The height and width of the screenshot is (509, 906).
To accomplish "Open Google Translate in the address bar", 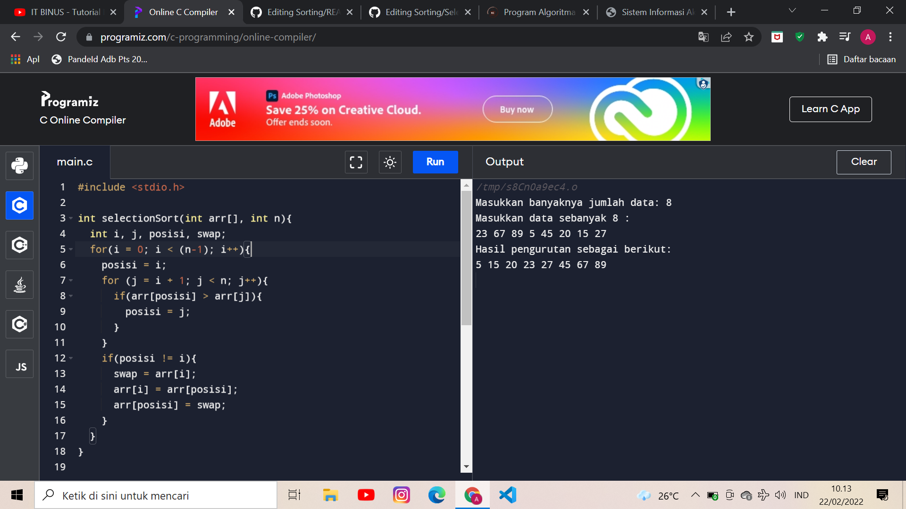I will (703, 37).
